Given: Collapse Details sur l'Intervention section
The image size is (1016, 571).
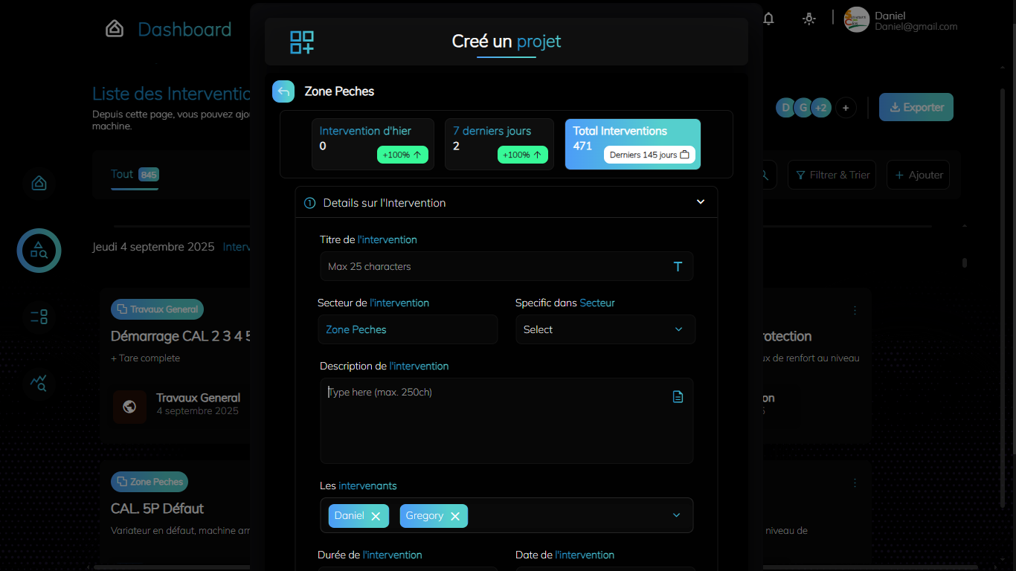Looking at the screenshot, I should tap(700, 202).
